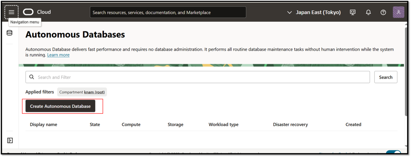The image size is (411, 157).
Task: Click the database icon in left sidebar
Action: 10,33
